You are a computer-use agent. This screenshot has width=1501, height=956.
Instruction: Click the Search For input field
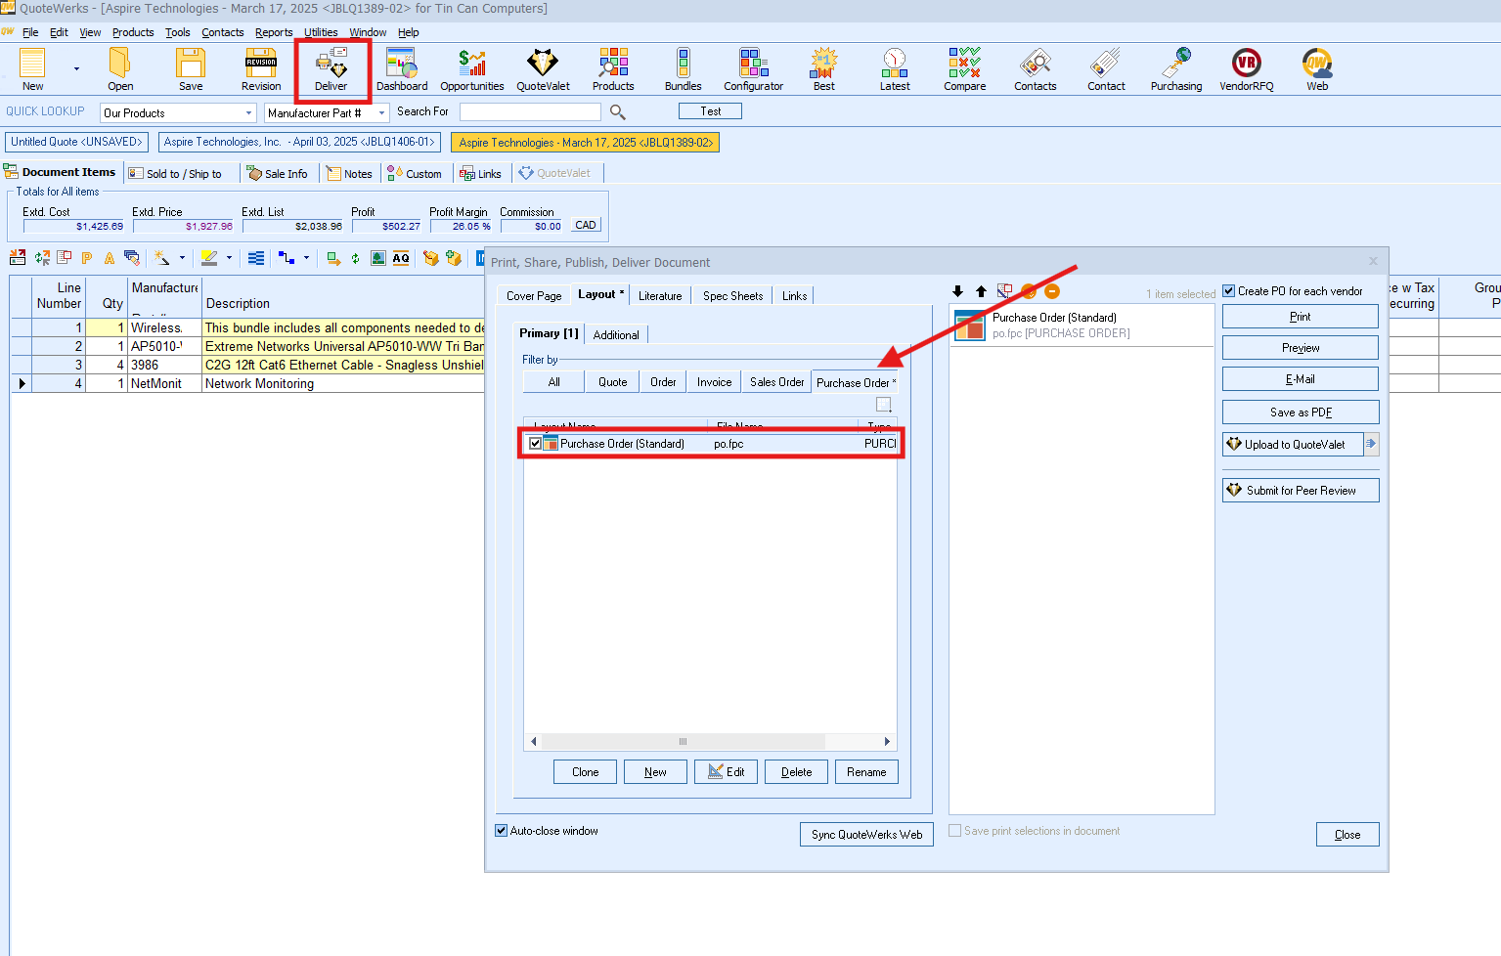click(530, 112)
